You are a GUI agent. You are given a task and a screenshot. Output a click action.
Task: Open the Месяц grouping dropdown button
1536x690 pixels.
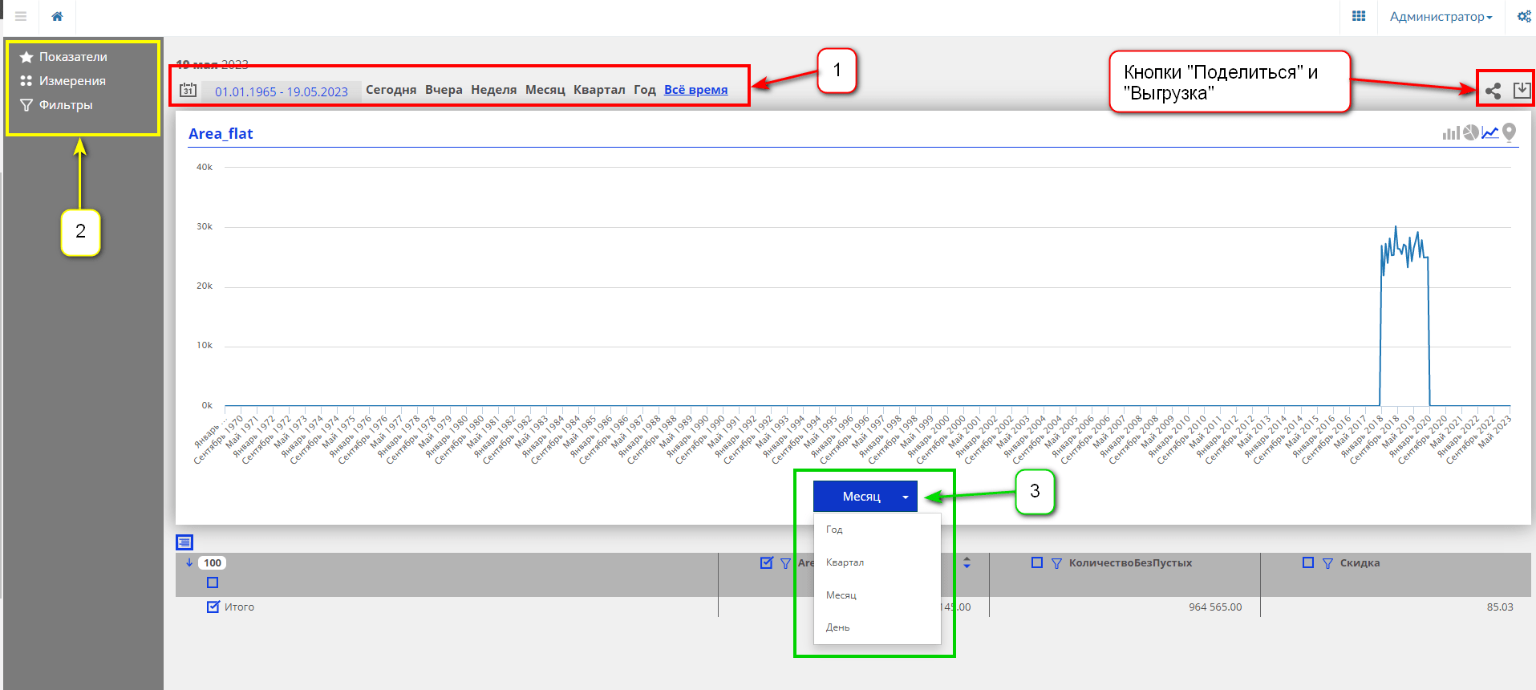pyautogui.click(x=865, y=497)
